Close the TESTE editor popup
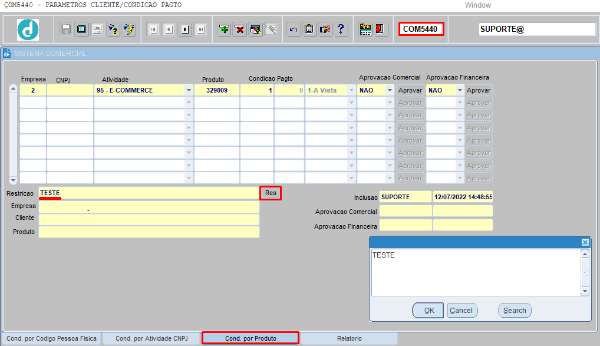600x346 pixels. 585,242
